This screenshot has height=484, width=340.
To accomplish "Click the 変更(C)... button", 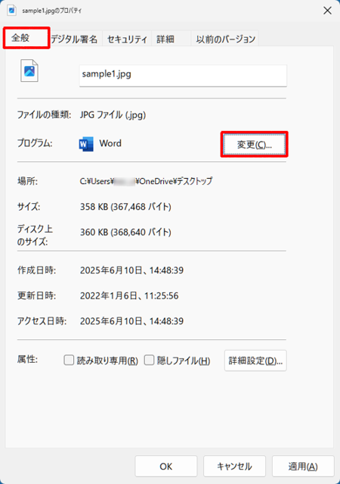I will pos(255,145).
